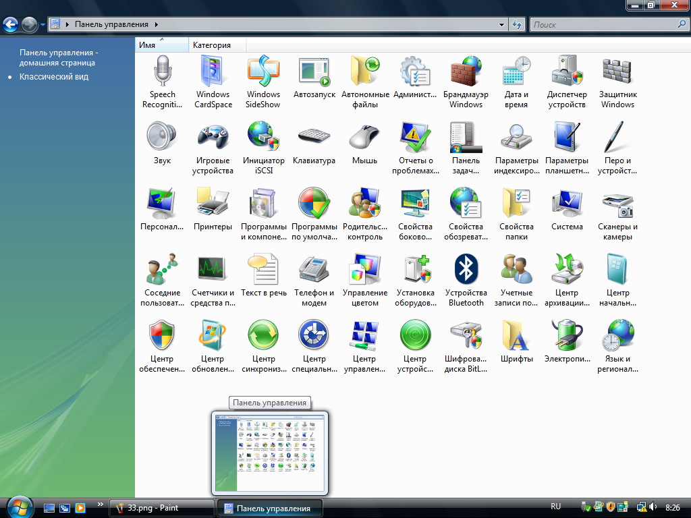
Task: Sort by the Имя column header
Action: (x=162, y=45)
